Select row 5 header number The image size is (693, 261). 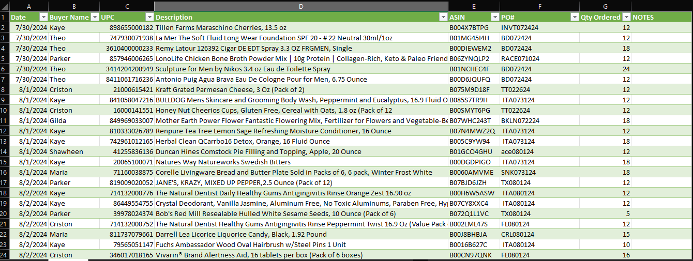(5, 58)
